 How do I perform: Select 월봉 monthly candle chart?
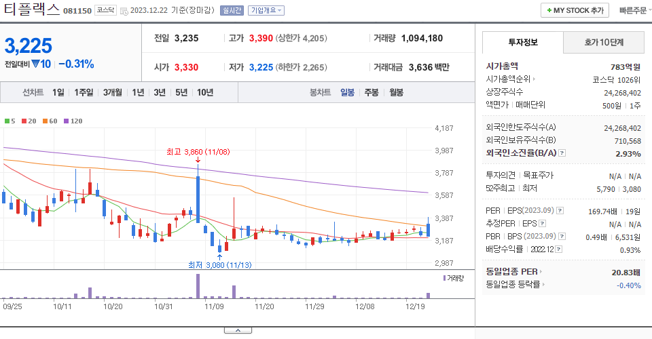pos(396,92)
